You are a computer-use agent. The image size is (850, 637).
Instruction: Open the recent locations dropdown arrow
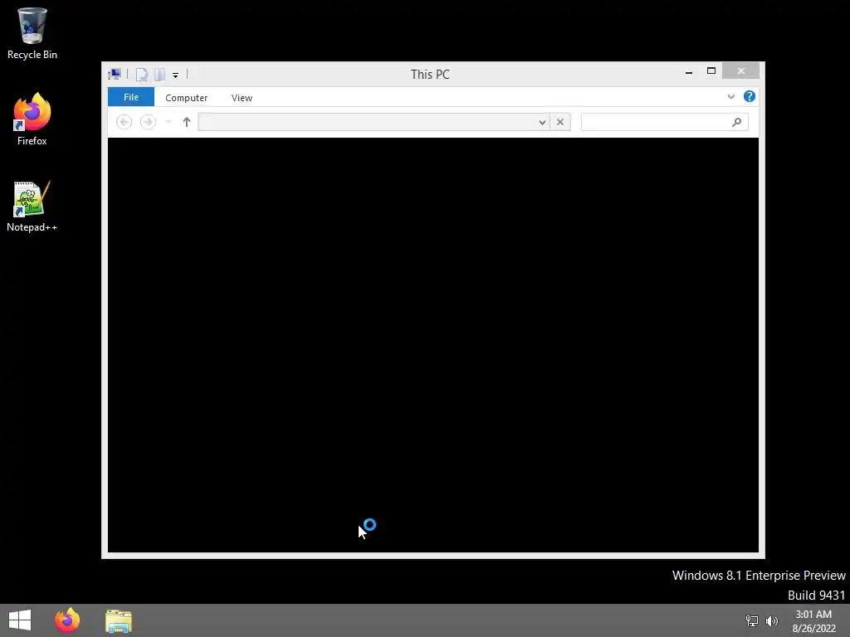pos(169,122)
